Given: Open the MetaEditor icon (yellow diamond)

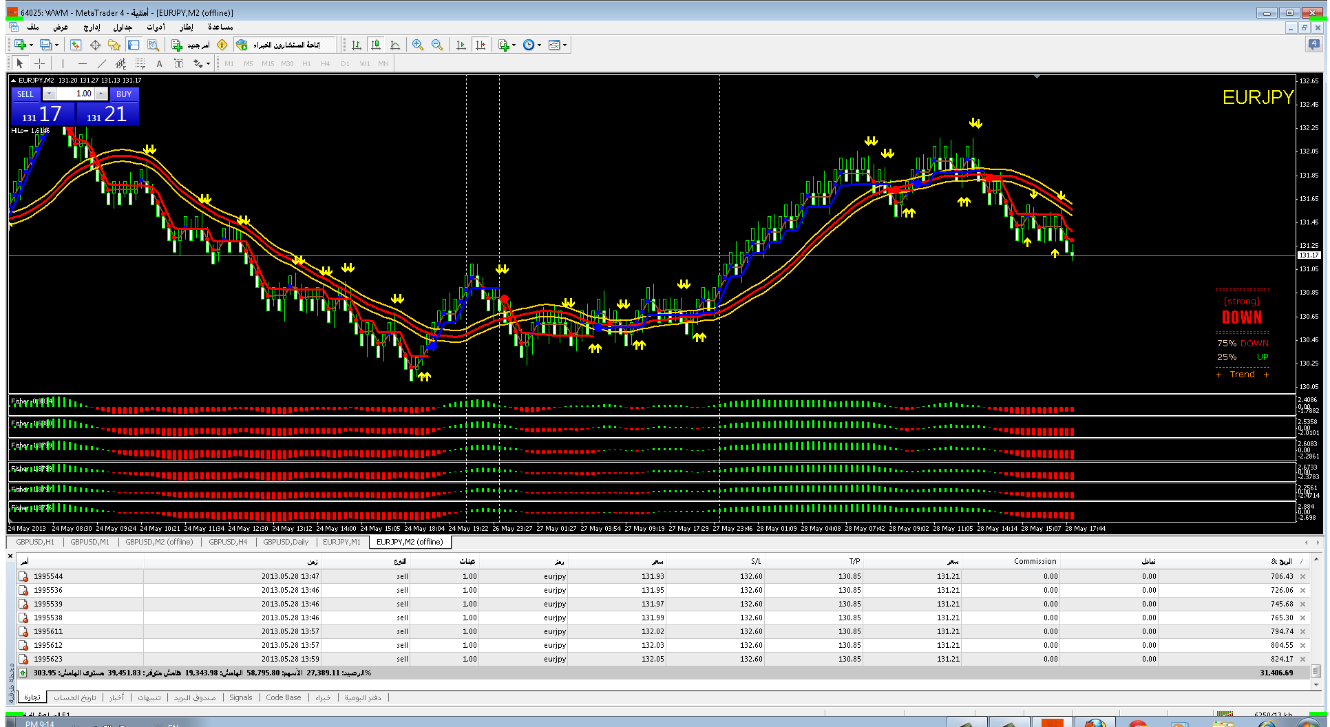Looking at the screenshot, I should [x=222, y=45].
